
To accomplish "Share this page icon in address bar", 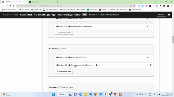I will pos(130,6).
